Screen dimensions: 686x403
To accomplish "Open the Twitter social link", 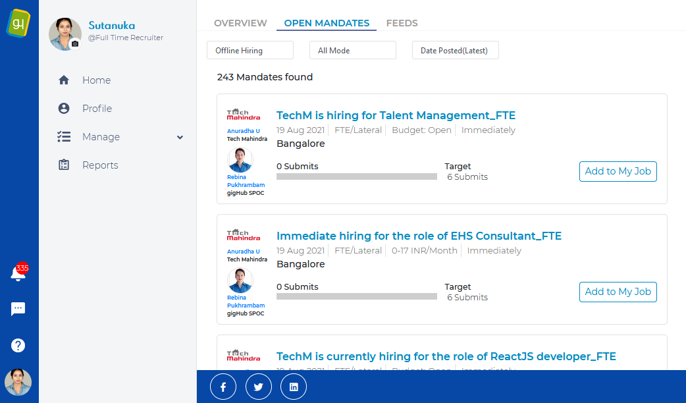I will [258, 387].
